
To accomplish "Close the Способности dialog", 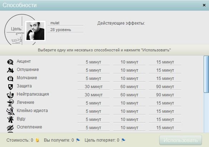I will (204, 5).
